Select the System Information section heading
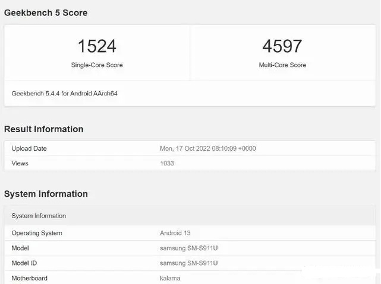Viewport: 381px width, 284px height. click(x=46, y=194)
